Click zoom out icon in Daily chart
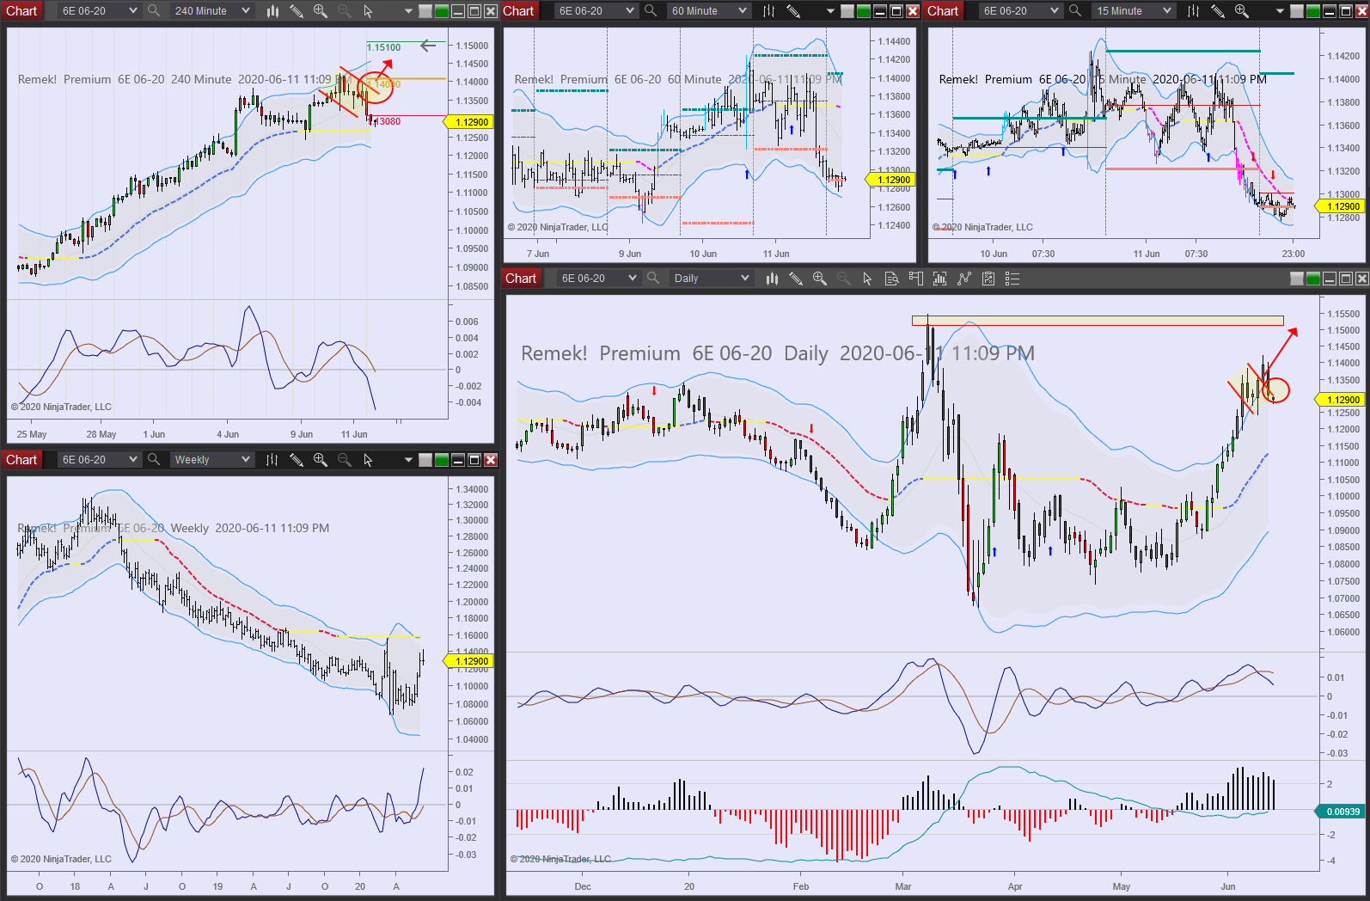 point(844,278)
